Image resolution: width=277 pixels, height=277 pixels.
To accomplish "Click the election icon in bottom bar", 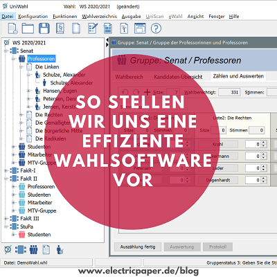I will pyautogui.click(x=8, y=249).
